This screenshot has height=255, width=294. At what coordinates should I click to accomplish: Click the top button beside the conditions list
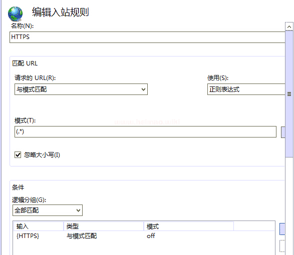(282, 229)
